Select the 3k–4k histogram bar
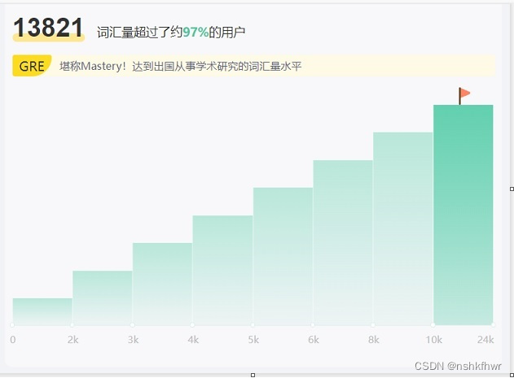Image resolution: width=514 pixels, height=378 pixels. coord(162,284)
